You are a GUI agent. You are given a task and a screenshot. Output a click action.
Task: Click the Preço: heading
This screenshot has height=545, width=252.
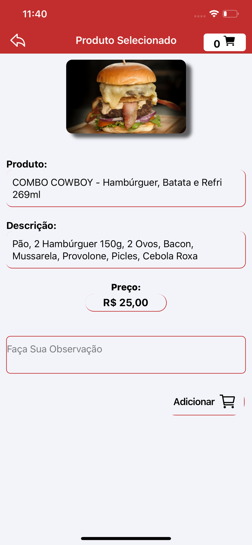coord(126,287)
